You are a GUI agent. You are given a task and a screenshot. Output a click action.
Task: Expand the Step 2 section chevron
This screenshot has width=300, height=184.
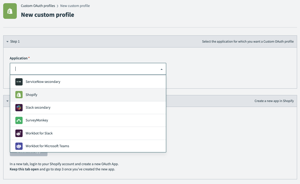click(x=7, y=101)
